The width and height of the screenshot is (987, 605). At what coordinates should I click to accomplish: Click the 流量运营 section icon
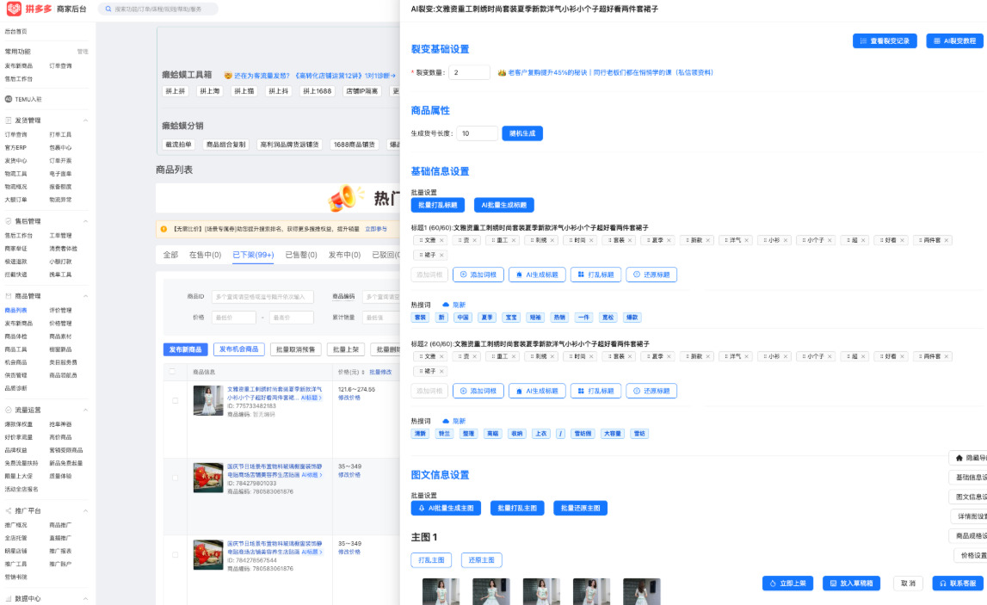[x=9, y=410]
